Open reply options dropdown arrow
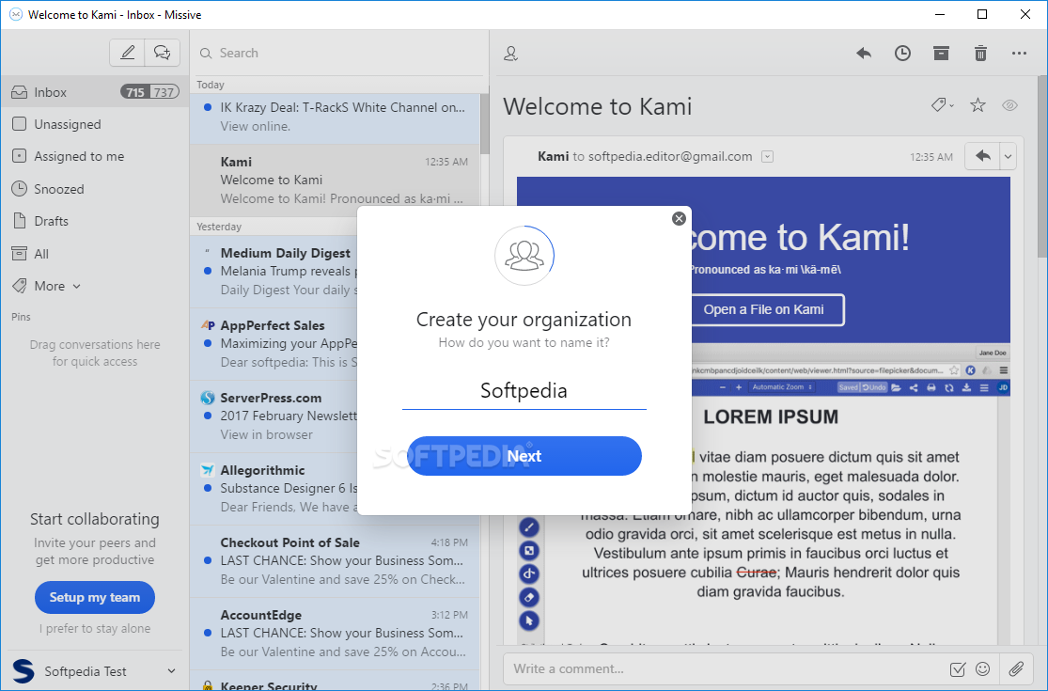This screenshot has width=1048, height=691. (x=1008, y=156)
